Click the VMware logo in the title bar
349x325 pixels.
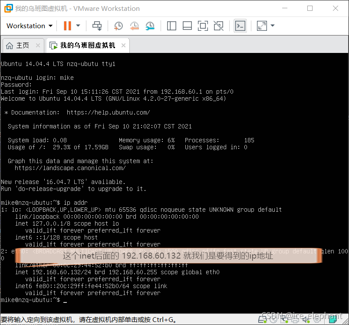[x=8, y=8]
